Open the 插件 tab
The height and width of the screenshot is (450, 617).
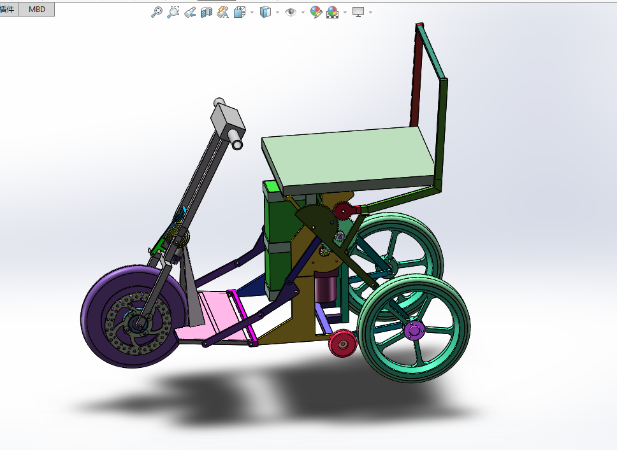(x=8, y=9)
